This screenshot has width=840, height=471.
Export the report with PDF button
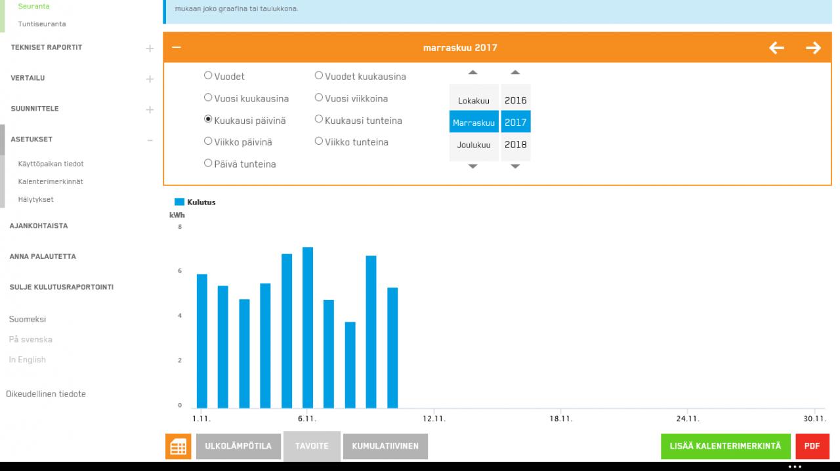tap(812, 446)
